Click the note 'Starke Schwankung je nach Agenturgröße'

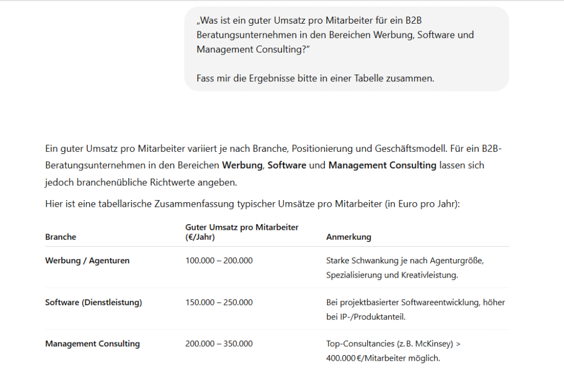click(x=405, y=268)
